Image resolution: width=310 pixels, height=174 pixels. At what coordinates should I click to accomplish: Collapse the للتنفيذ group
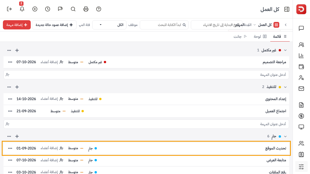pos(285,87)
